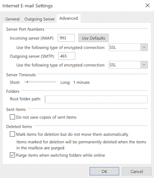Click the Use Defaults button
Viewport: 154px width, 178px height.
pos(94,38)
